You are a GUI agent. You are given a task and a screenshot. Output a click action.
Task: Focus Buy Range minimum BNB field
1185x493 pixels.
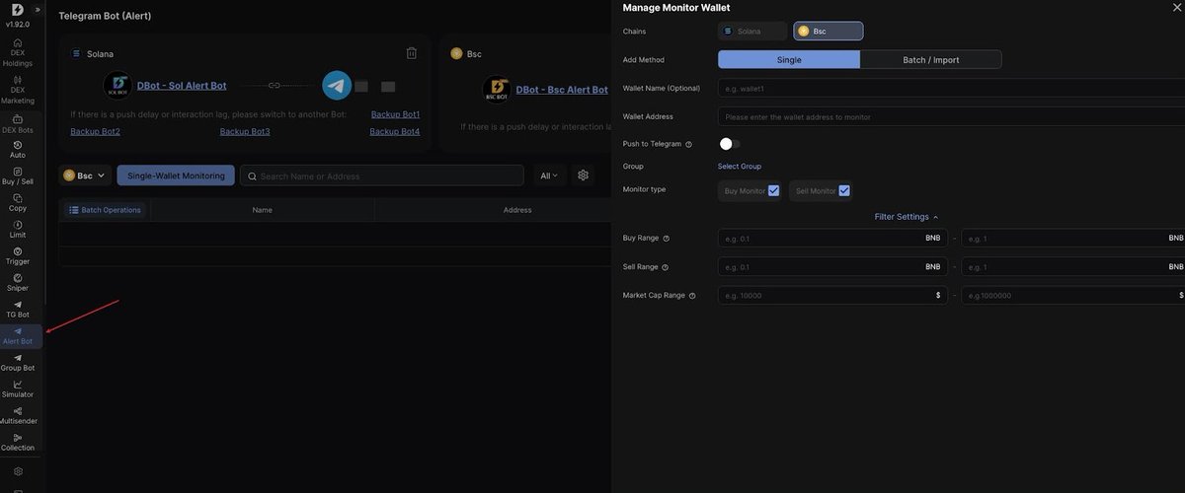pyautogui.click(x=832, y=239)
